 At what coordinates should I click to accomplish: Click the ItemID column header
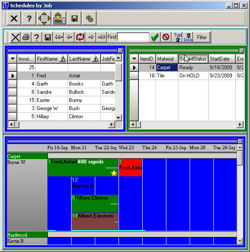tap(147, 59)
